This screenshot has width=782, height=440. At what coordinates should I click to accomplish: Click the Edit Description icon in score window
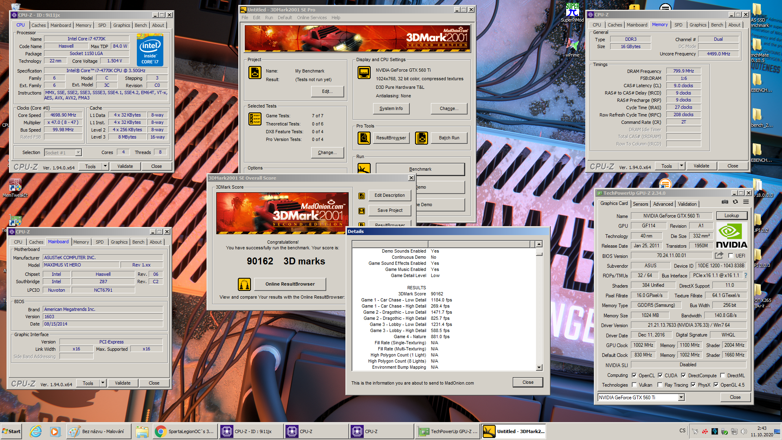(x=362, y=196)
